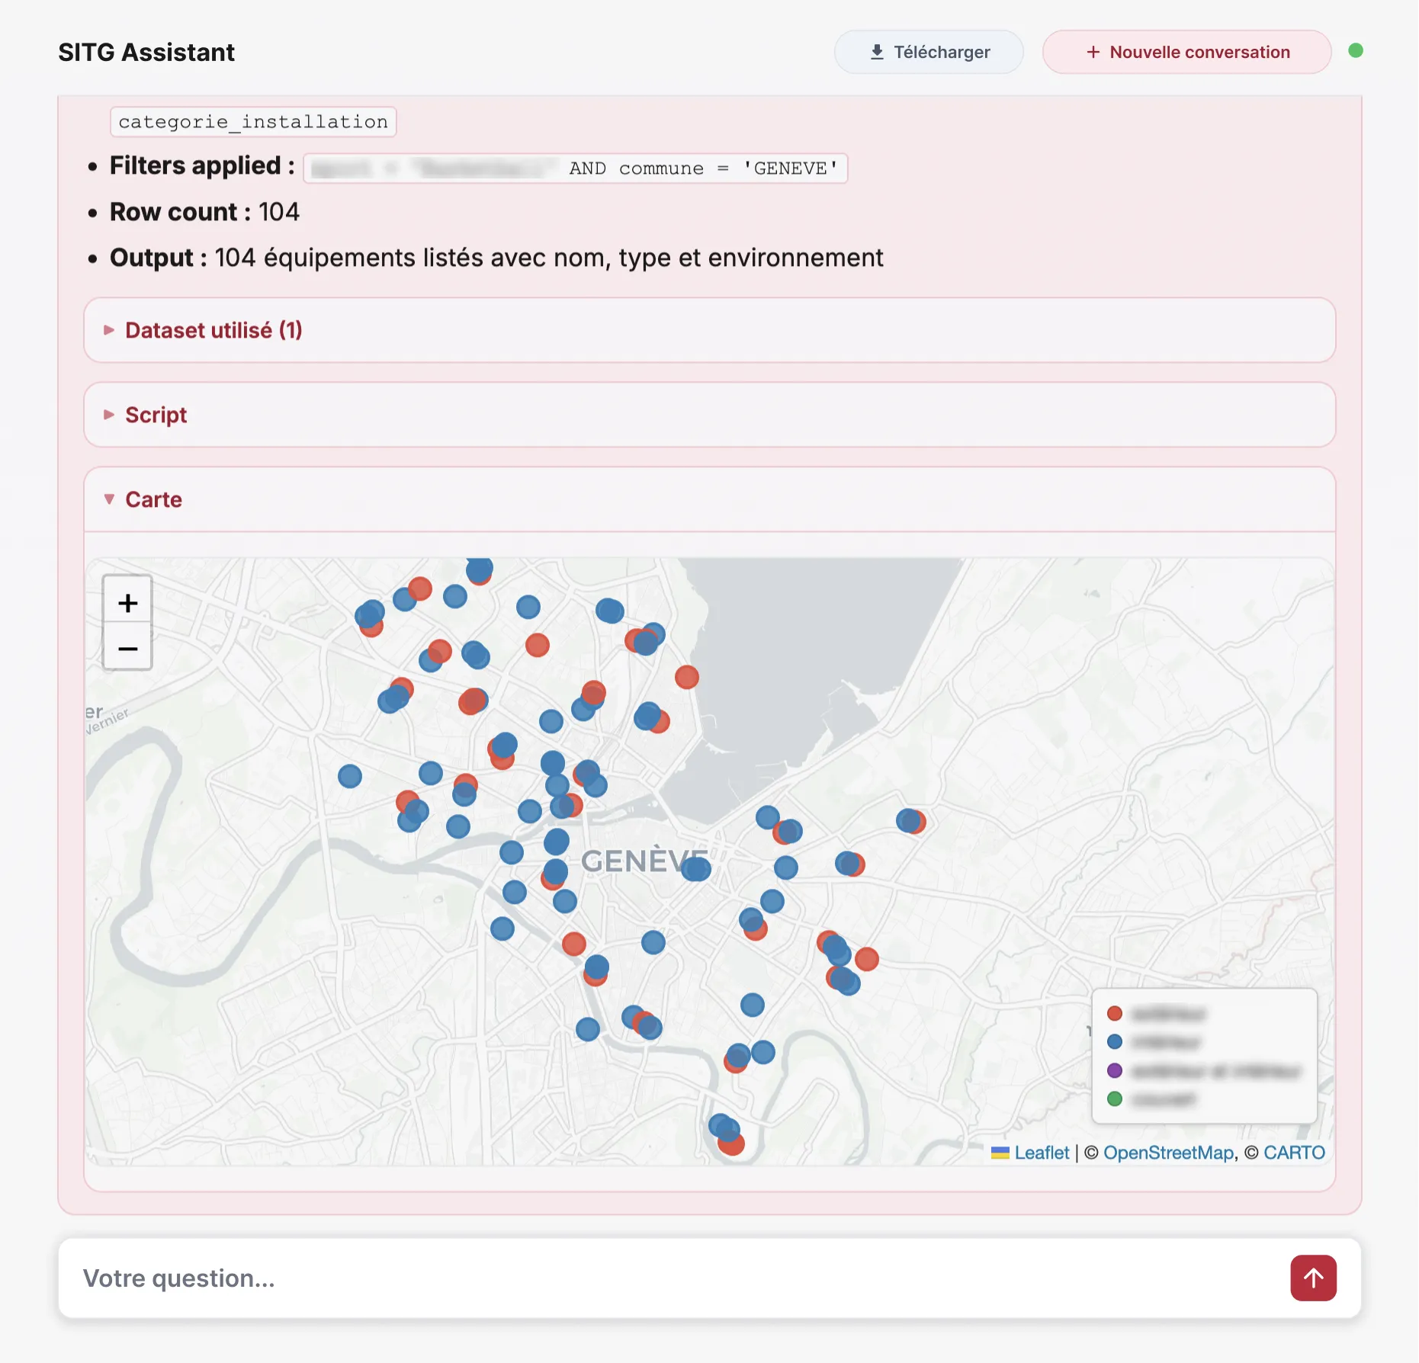This screenshot has width=1419, height=1363.
Task: Zoom out on the map
Action: (127, 648)
